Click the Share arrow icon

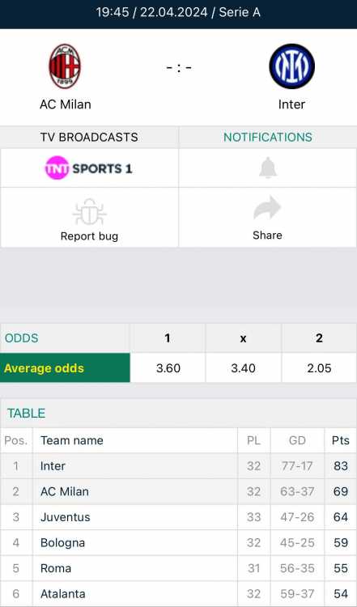[x=267, y=208]
